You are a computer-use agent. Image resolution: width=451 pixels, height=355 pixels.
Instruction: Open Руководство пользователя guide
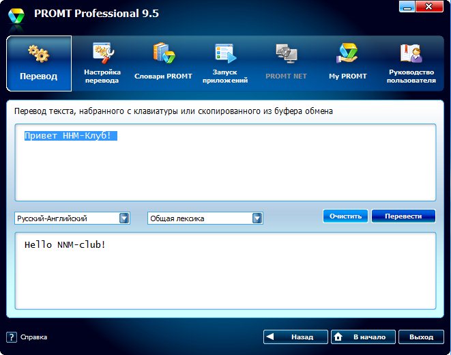tap(411, 63)
